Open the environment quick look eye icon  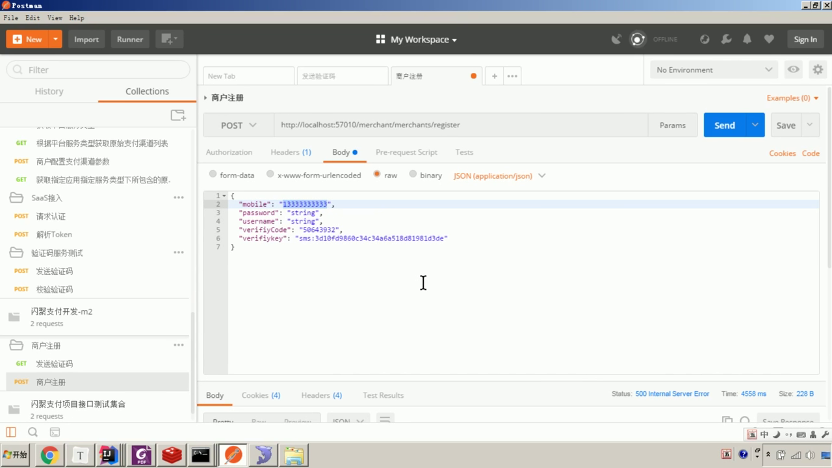pos(793,70)
